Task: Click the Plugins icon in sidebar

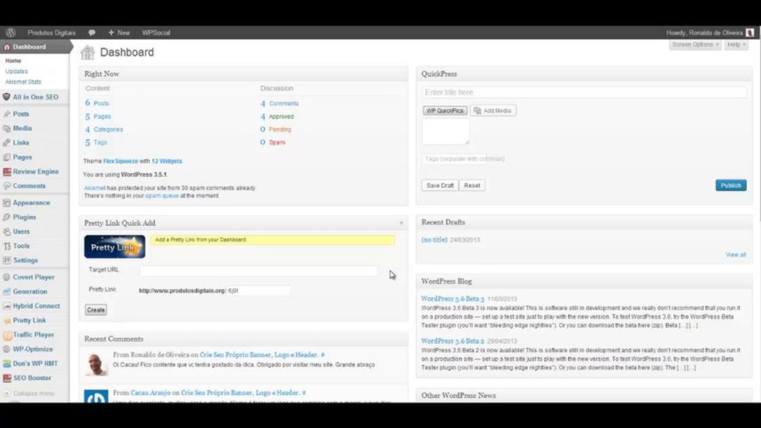Action: 7,218
